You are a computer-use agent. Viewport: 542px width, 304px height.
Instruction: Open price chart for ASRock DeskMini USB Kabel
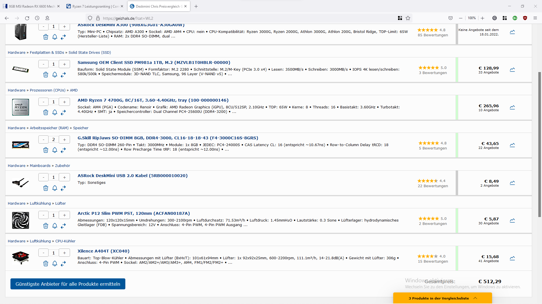coord(512,183)
